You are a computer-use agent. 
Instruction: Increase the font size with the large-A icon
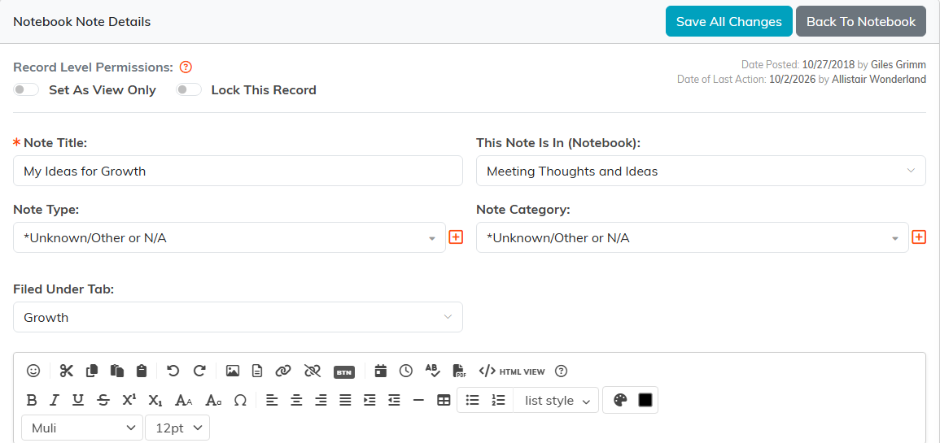(183, 401)
